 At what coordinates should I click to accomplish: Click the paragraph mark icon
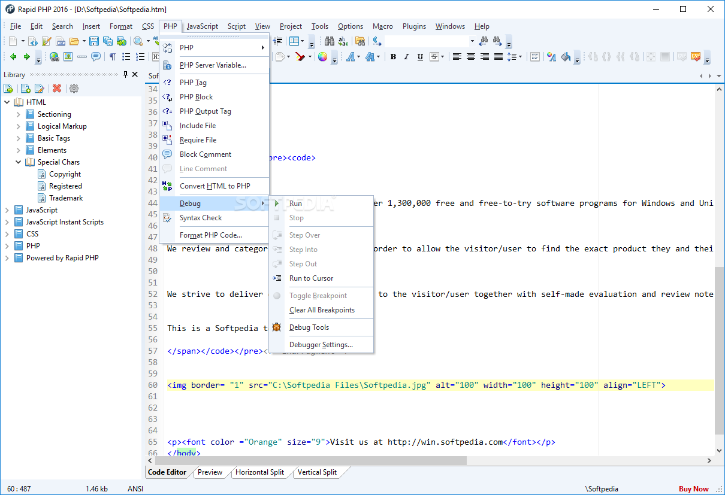(112, 57)
